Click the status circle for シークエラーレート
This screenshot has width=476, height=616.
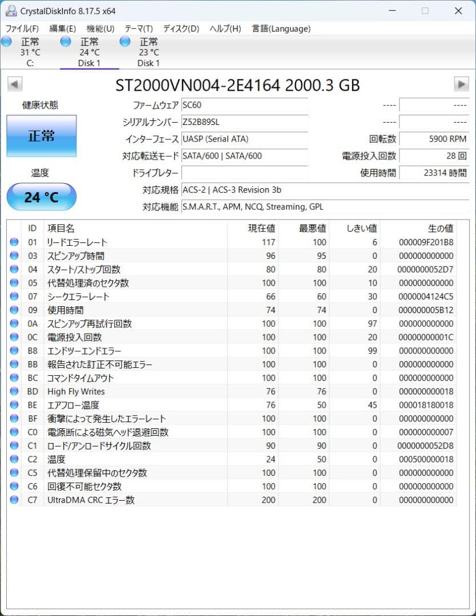(14, 296)
